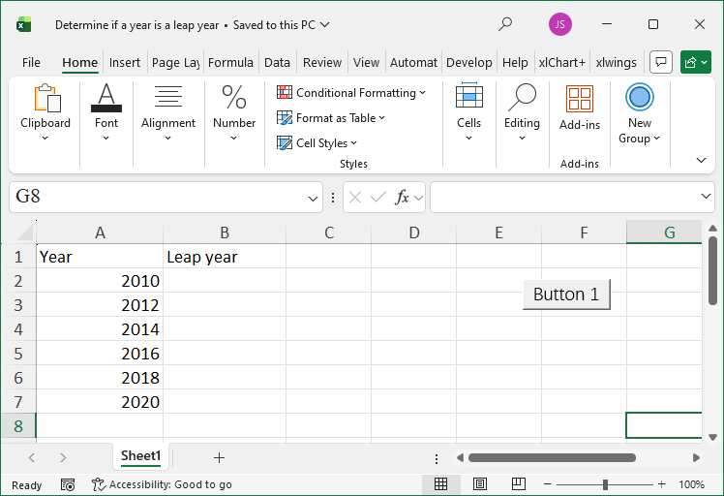Open the Editing search group
The width and height of the screenshot is (724, 496).
(x=522, y=112)
